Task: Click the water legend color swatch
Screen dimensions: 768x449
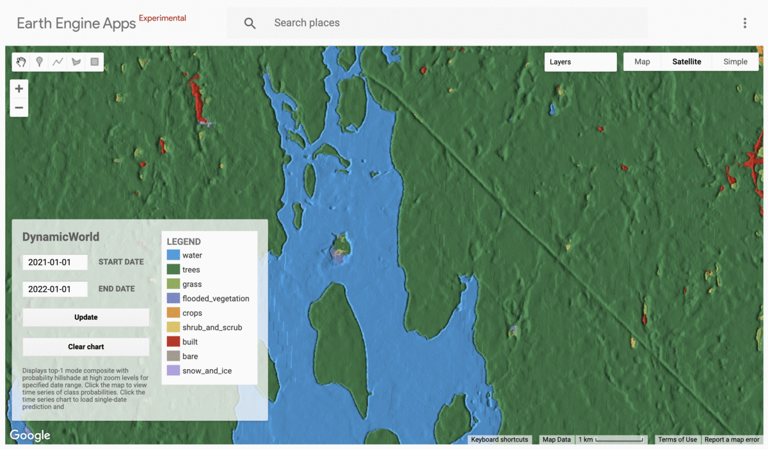Action: point(173,255)
